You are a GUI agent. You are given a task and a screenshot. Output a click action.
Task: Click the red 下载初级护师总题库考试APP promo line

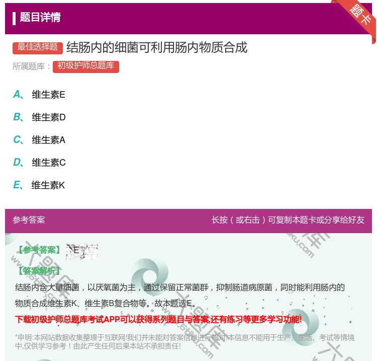point(158,320)
